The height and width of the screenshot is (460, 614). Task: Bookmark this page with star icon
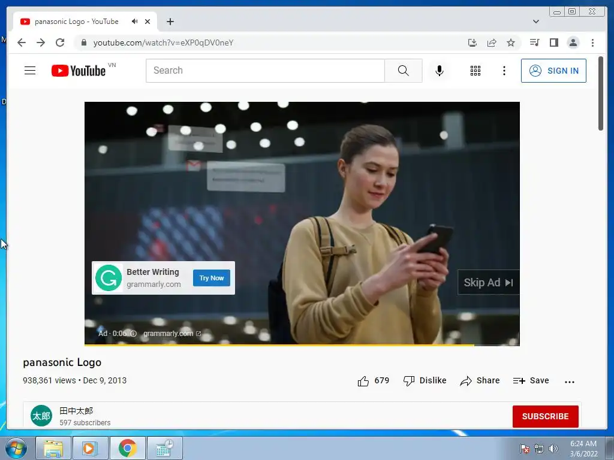pos(511,43)
